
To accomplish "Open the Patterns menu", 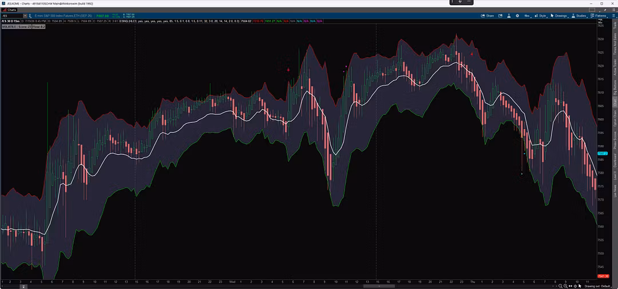I will coord(599,16).
